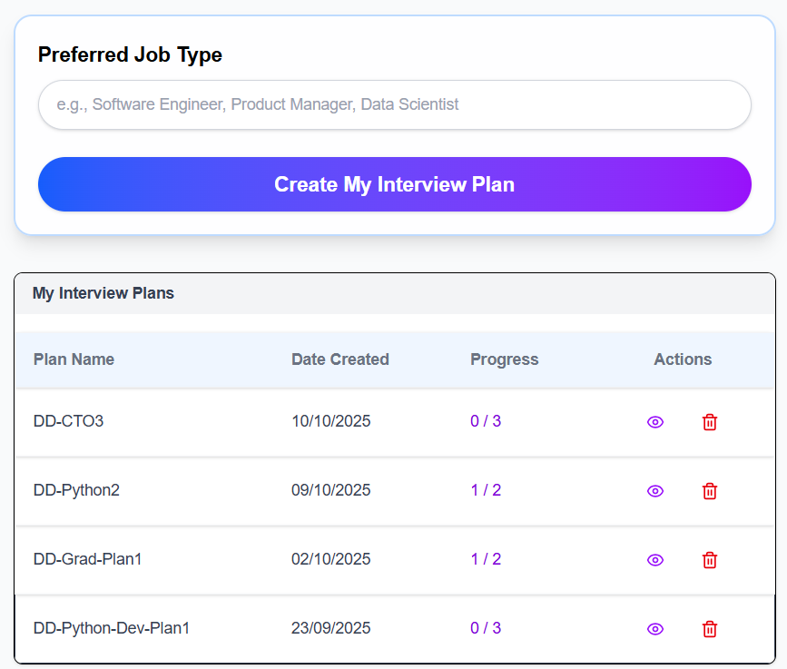This screenshot has height=669, width=787.
Task: Select the DD-Python2 plan name
Action: click(76, 490)
